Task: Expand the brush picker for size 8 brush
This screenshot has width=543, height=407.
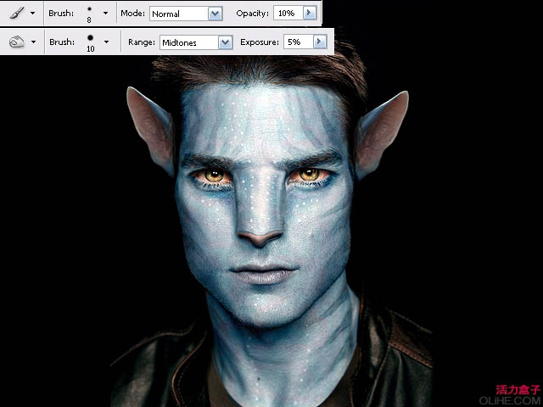Action: 106,14
